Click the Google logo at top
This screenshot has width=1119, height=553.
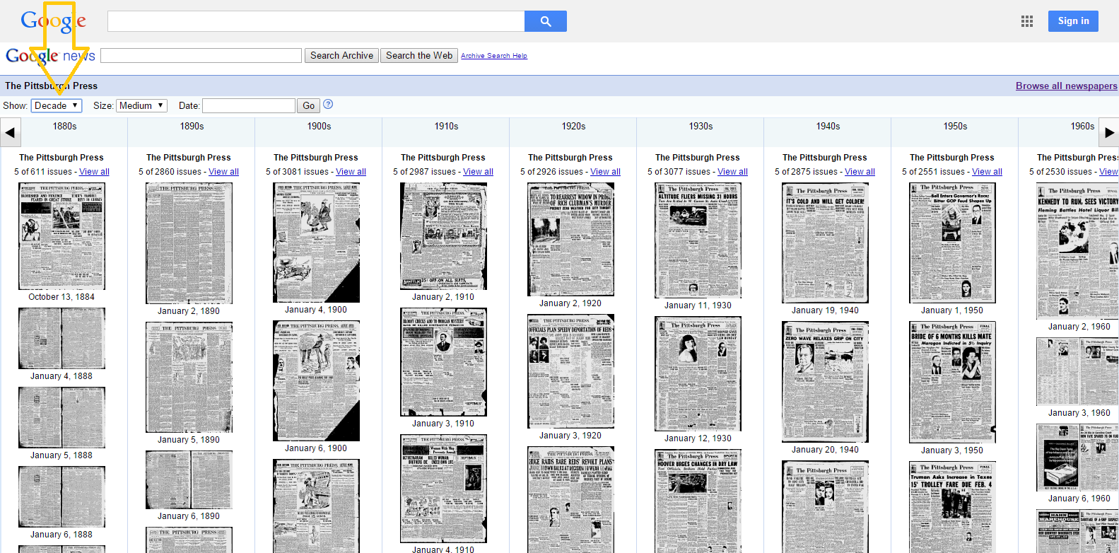click(53, 21)
